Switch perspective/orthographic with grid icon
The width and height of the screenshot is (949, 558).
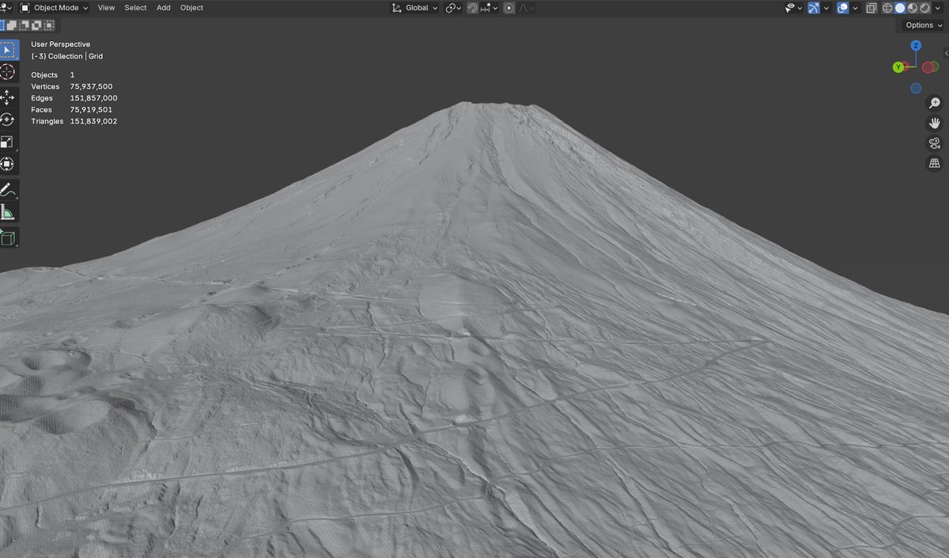point(935,163)
